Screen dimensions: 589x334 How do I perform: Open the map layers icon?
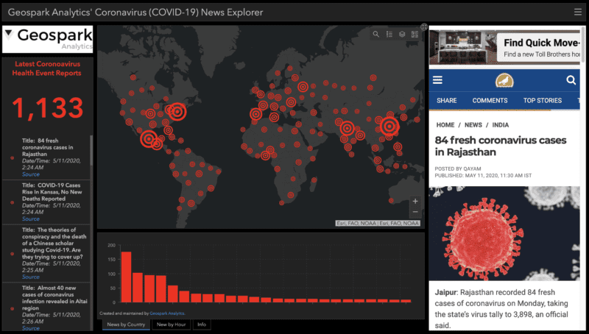point(402,34)
